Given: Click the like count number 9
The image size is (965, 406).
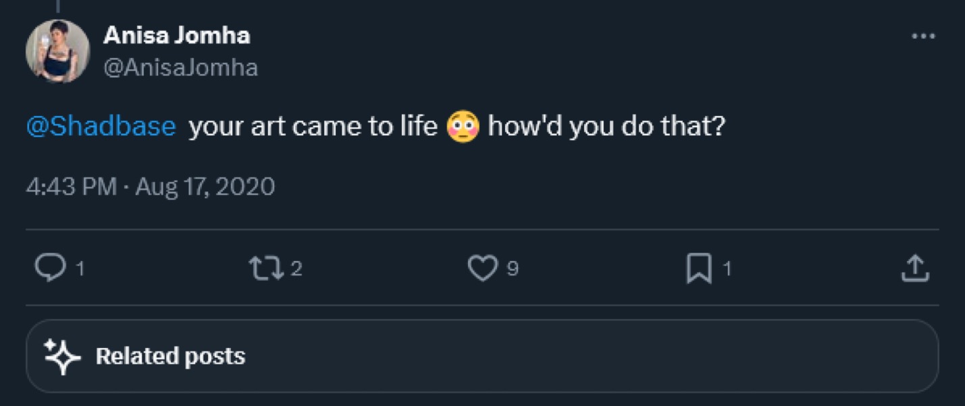Looking at the screenshot, I should (513, 270).
